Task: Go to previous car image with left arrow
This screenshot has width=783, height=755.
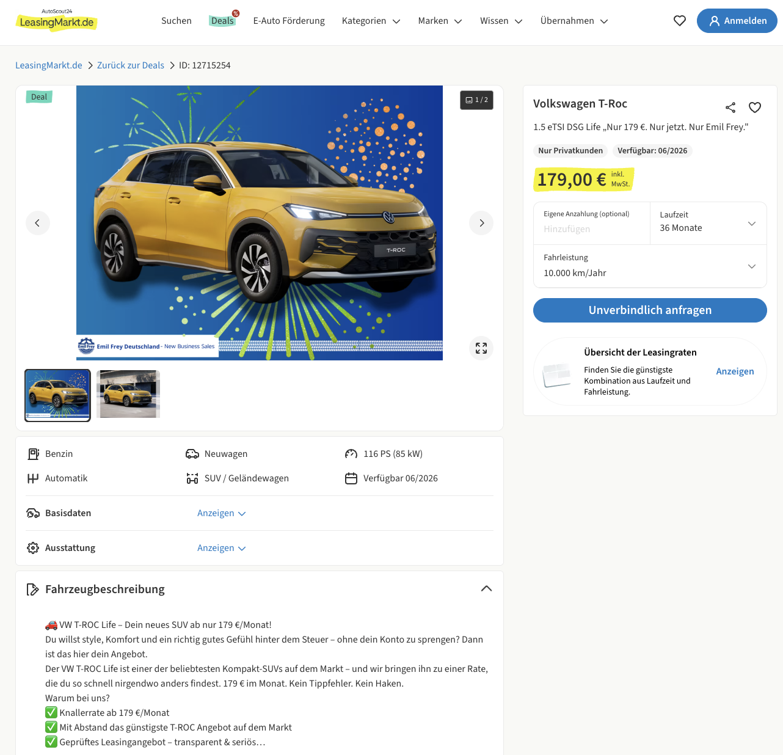Action: [38, 223]
